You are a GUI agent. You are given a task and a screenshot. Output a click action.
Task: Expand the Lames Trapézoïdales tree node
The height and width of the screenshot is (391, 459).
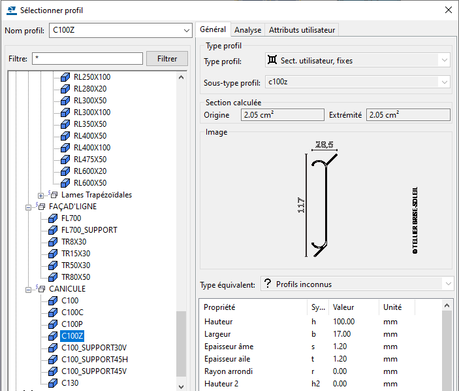(41, 195)
